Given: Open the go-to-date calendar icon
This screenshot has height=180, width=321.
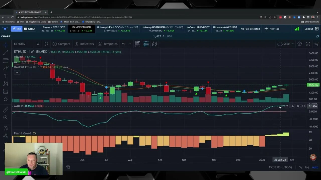Looking at the screenshot, I should click(x=68, y=167).
